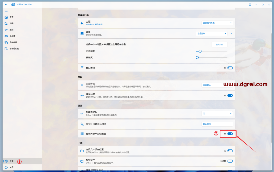Open the 工具箱 page
This screenshot has width=274, height=172.
coord(22,36)
